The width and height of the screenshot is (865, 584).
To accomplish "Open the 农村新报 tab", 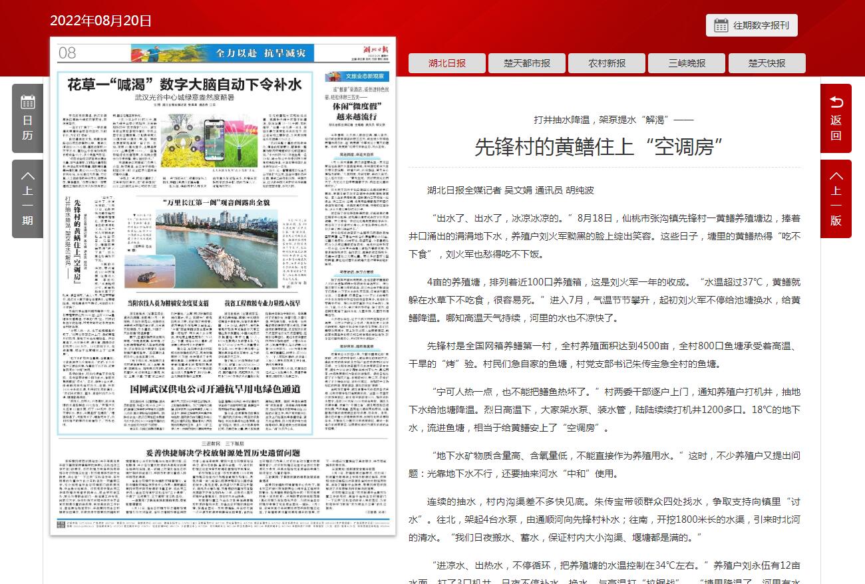I will coord(607,63).
